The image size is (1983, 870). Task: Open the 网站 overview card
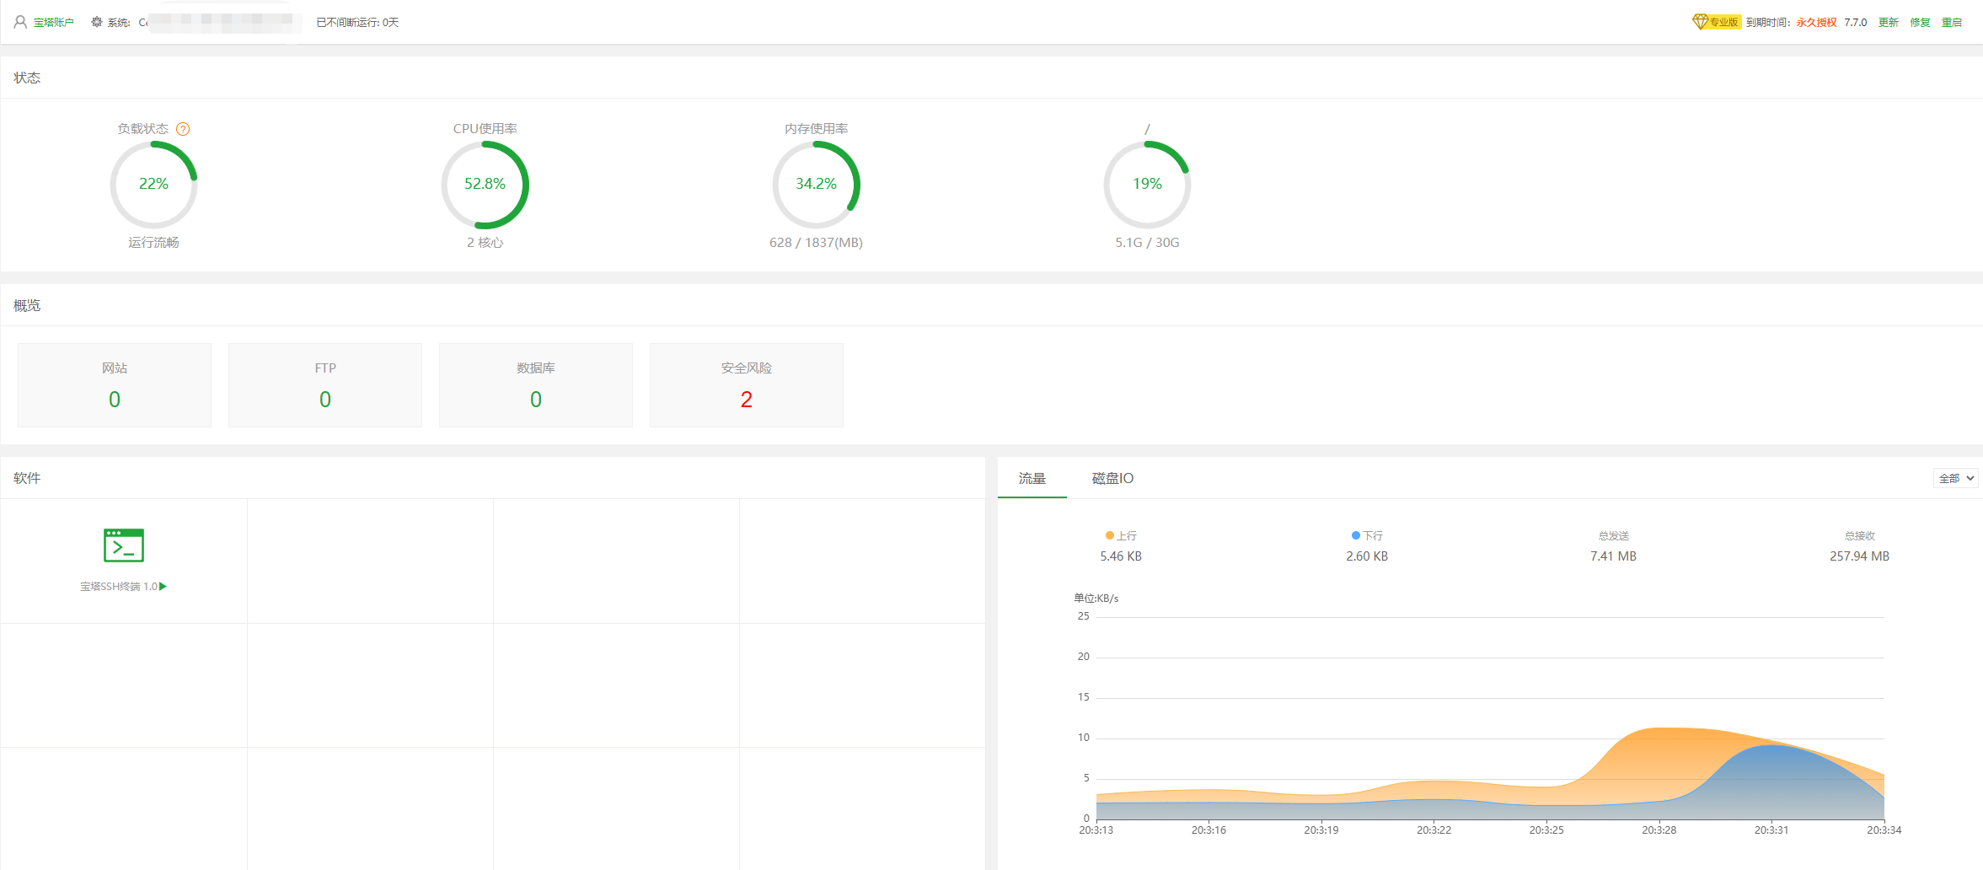point(114,384)
